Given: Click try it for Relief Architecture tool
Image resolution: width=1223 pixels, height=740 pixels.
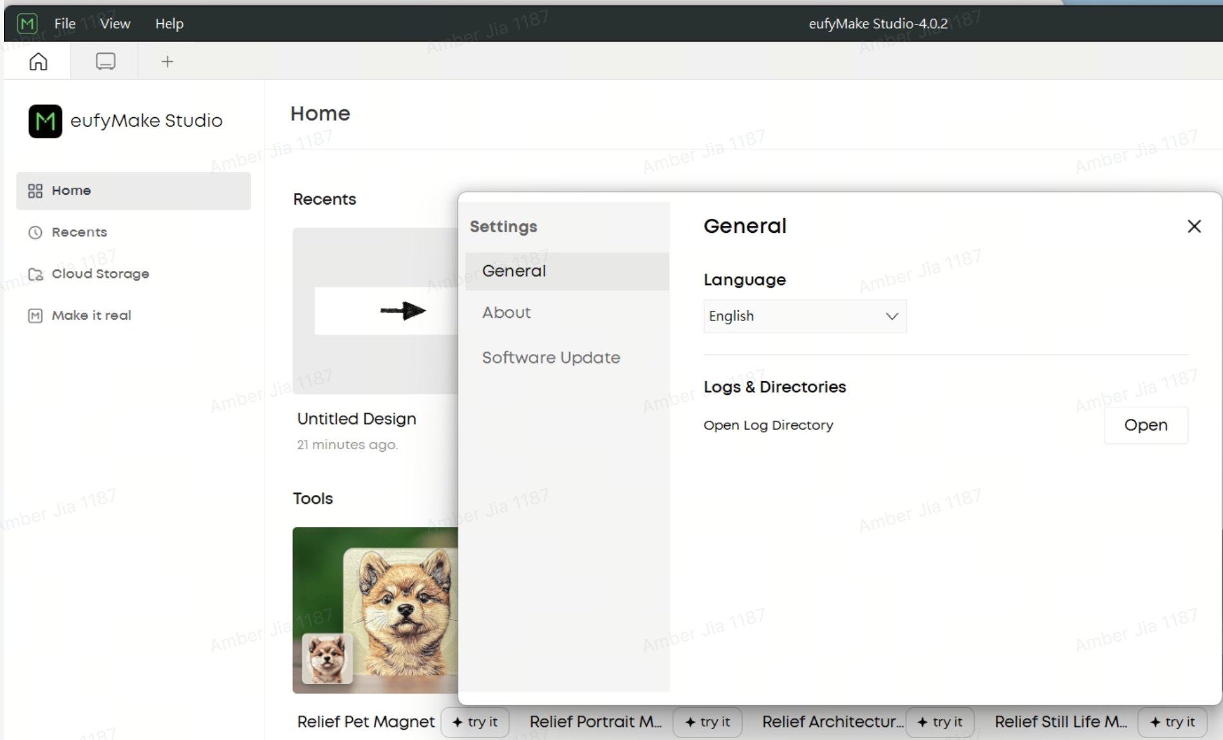Looking at the screenshot, I should point(940,722).
